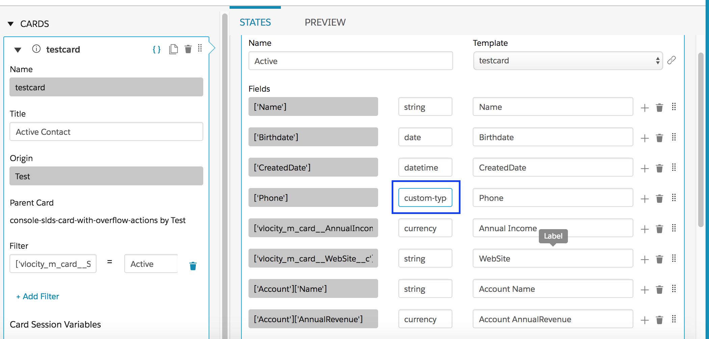Click the + Add Filter link
Viewport: 709px width, 339px height.
(37, 297)
